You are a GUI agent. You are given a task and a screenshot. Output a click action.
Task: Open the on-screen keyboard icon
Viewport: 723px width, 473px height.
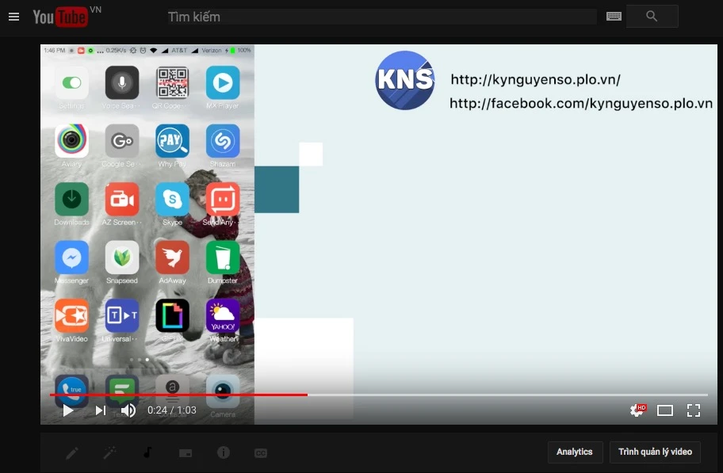point(614,17)
